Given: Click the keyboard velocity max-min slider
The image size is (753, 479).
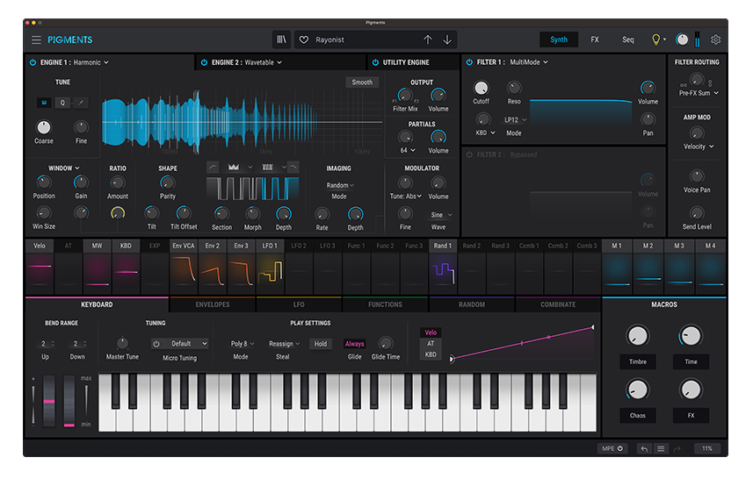Looking at the screenshot, I should 86,401.
